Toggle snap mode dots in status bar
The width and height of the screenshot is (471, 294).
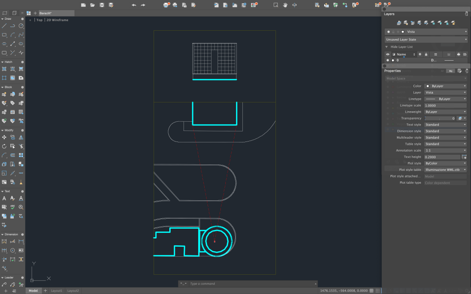378,290
